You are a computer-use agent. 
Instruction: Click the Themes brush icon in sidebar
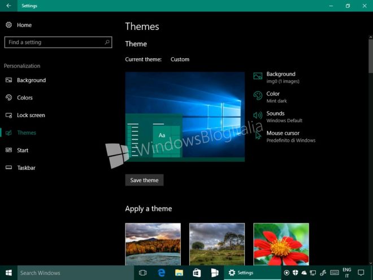9,132
